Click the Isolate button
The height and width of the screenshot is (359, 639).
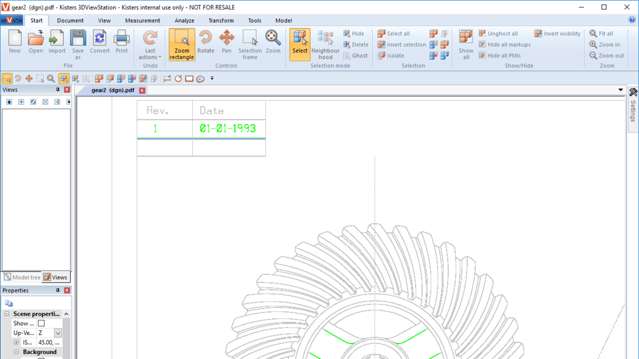click(x=391, y=56)
